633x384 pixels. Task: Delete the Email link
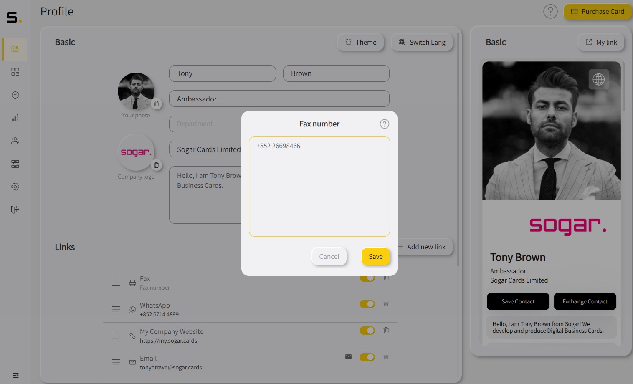pyautogui.click(x=386, y=357)
